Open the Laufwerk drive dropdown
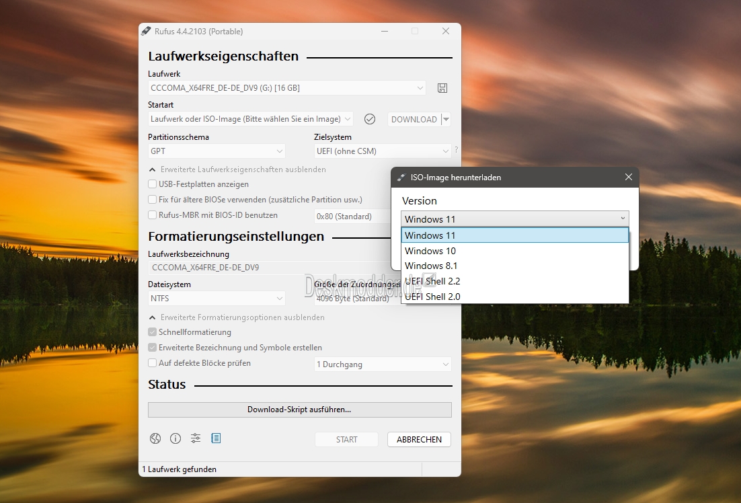This screenshot has width=741, height=503. pos(287,88)
